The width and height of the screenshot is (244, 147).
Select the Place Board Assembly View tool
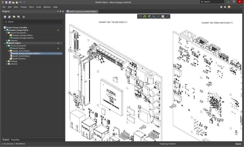[140, 16]
